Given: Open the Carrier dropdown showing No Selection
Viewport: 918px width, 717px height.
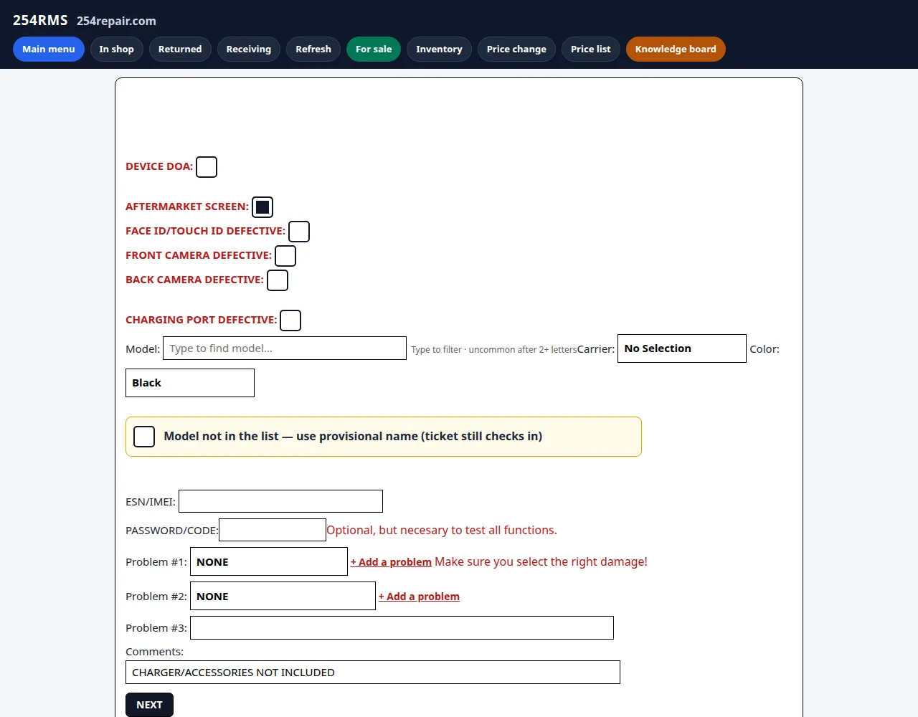Looking at the screenshot, I should point(682,348).
